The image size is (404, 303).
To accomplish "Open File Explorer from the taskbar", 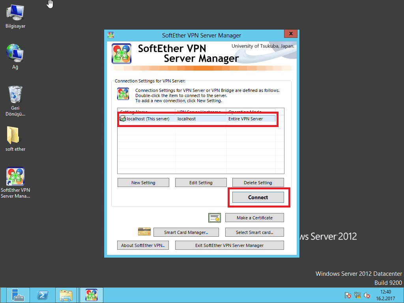I will (65, 295).
